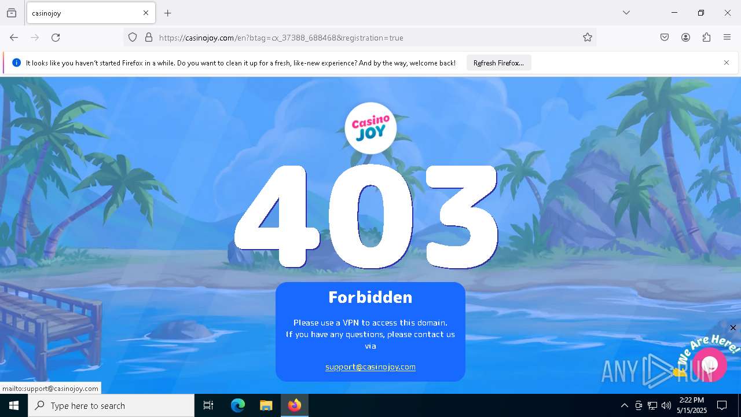This screenshot has height=417, width=741.
Task: Select Firefox taskbar icon
Action: (295, 405)
